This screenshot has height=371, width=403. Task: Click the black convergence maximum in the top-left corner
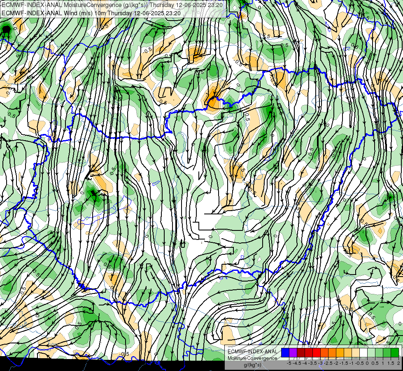click(6, 30)
